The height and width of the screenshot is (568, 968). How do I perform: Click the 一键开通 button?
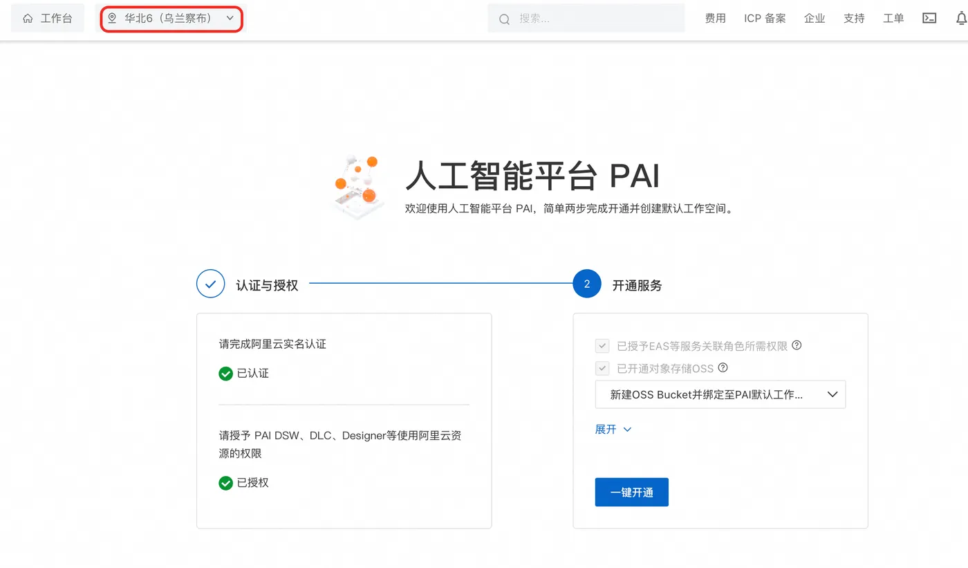[632, 492]
